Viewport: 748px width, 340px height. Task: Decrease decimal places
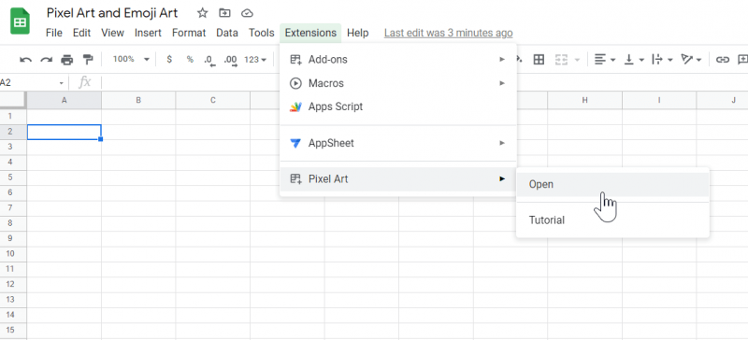pos(209,60)
